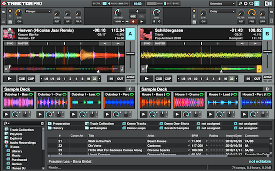Viewport: 275px width, 171px height.
Task: Open the browser search options dropdown arrow
Action: (8, 124)
